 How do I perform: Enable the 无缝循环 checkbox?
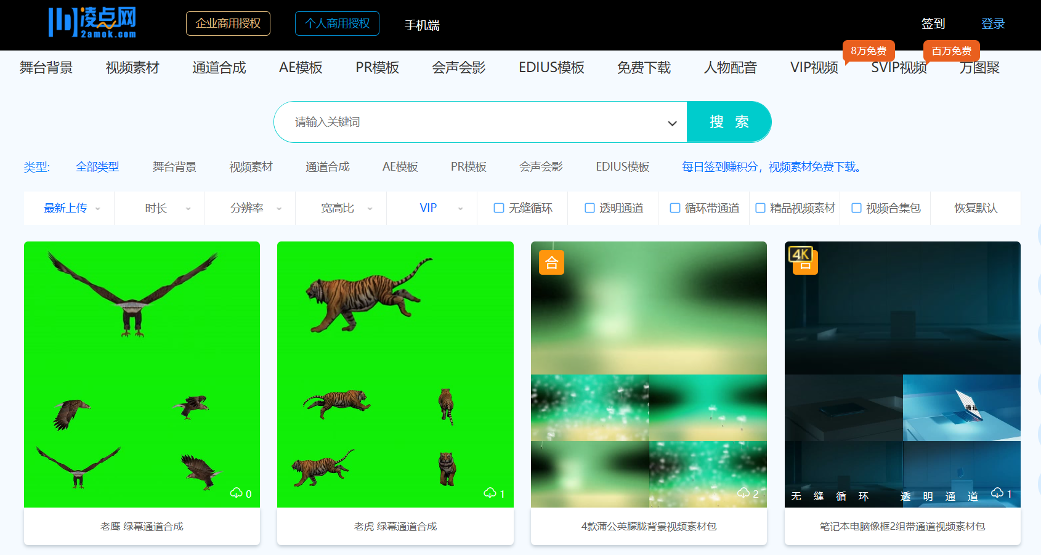click(499, 208)
